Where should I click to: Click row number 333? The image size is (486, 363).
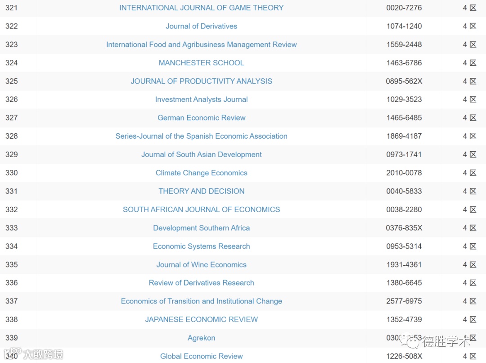[x=11, y=228]
